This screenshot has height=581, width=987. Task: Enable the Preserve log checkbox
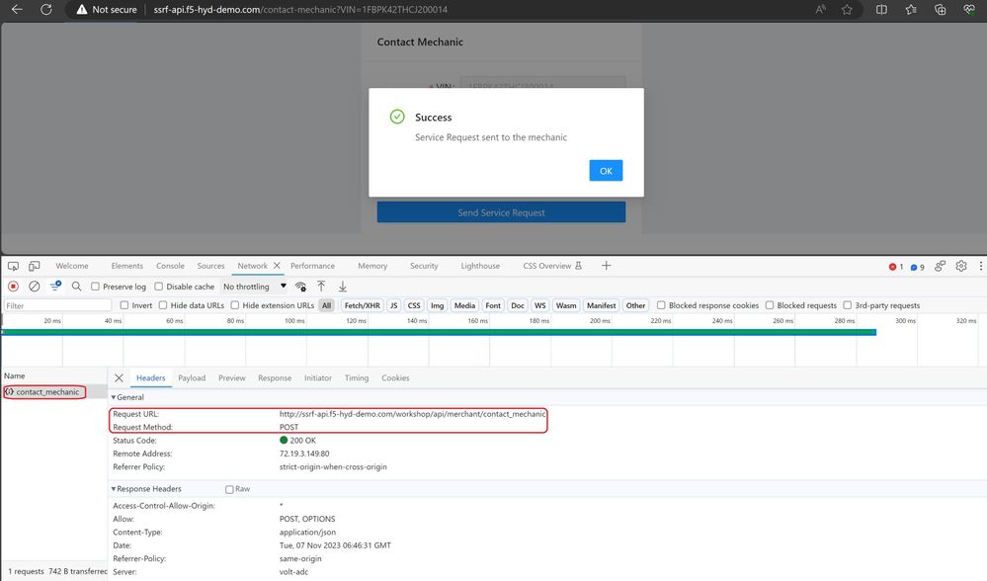(96, 287)
